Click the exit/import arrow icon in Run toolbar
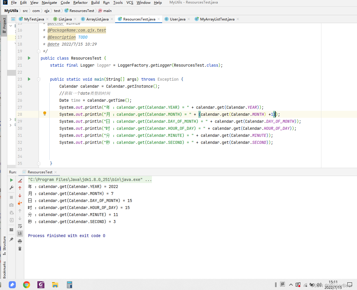 [12, 220]
